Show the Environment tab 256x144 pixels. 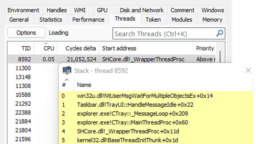23,10
